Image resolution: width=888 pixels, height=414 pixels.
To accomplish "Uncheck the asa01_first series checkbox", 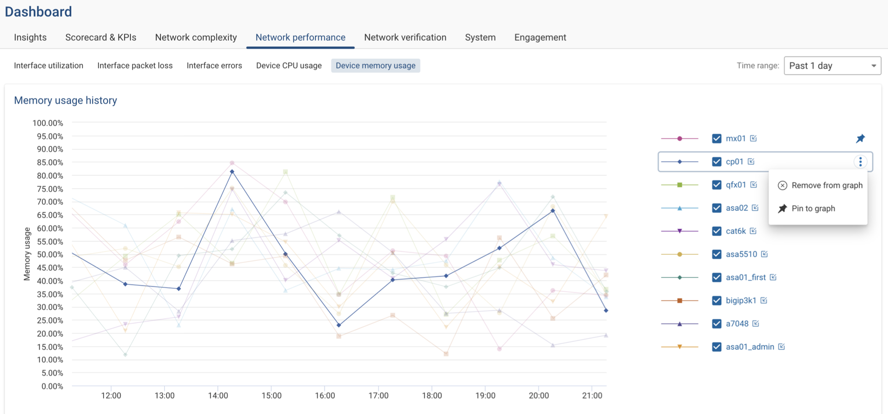I will coord(717,277).
